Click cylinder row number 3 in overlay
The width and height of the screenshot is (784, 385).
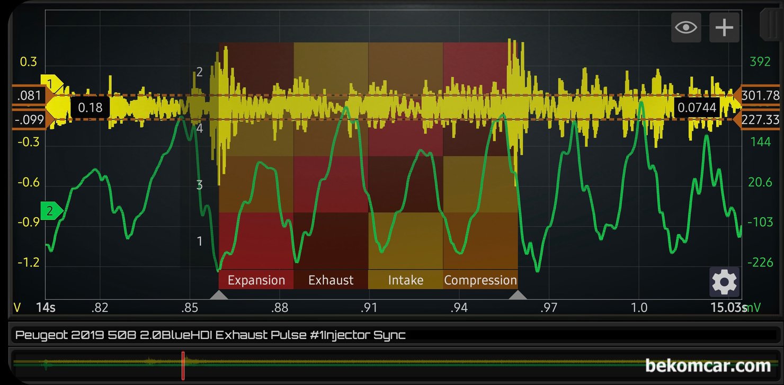click(x=200, y=185)
